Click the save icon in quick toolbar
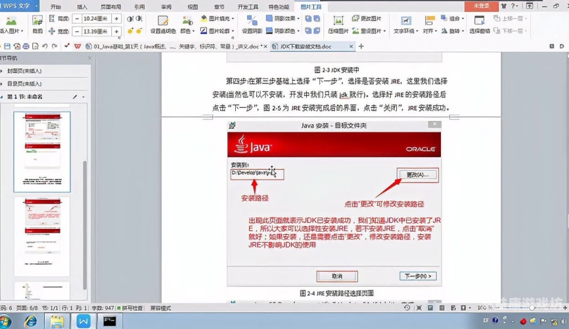 coord(7,46)
